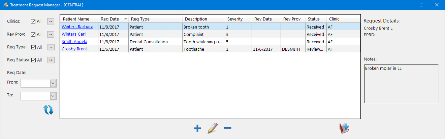445x139 pixels.
Task: Open the Req Status selection arrow button
Action: [51, 60]
